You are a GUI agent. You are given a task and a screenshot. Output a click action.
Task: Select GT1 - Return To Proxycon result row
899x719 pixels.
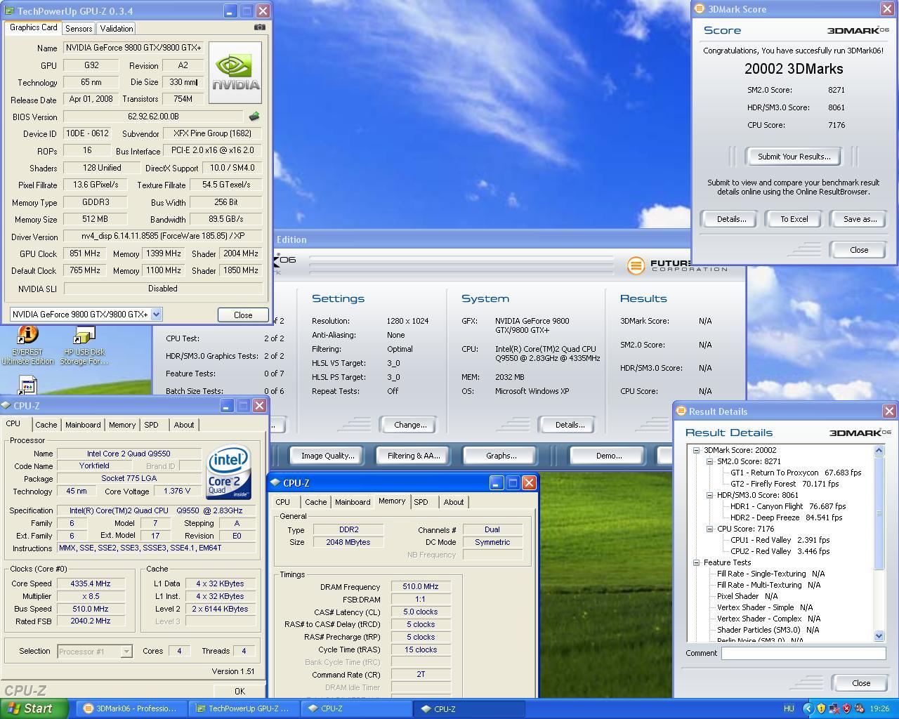click(796, 473)
